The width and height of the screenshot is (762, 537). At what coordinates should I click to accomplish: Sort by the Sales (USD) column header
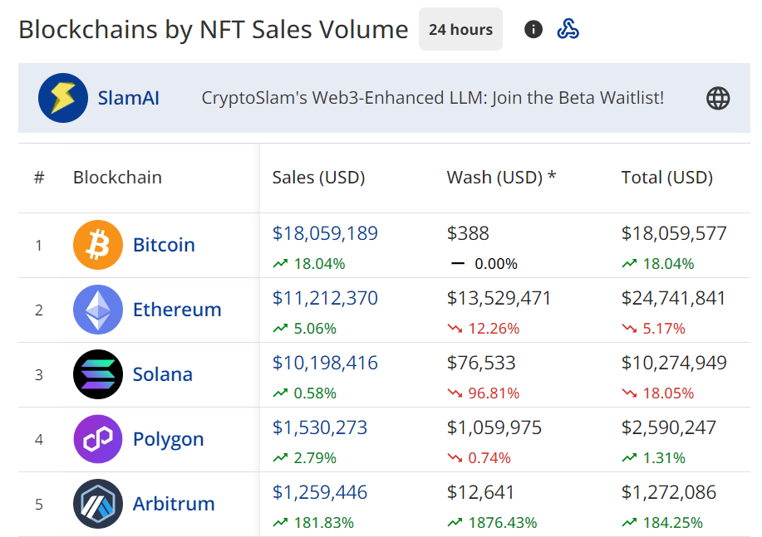[318, 178]
